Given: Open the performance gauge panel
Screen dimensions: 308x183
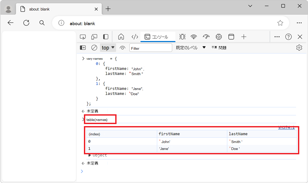Looking at the screenshot, I should [206, 37].
